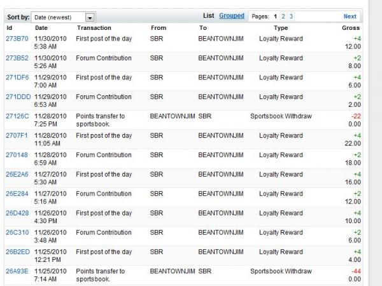Click the Gross column header

[x=351, y=28]
